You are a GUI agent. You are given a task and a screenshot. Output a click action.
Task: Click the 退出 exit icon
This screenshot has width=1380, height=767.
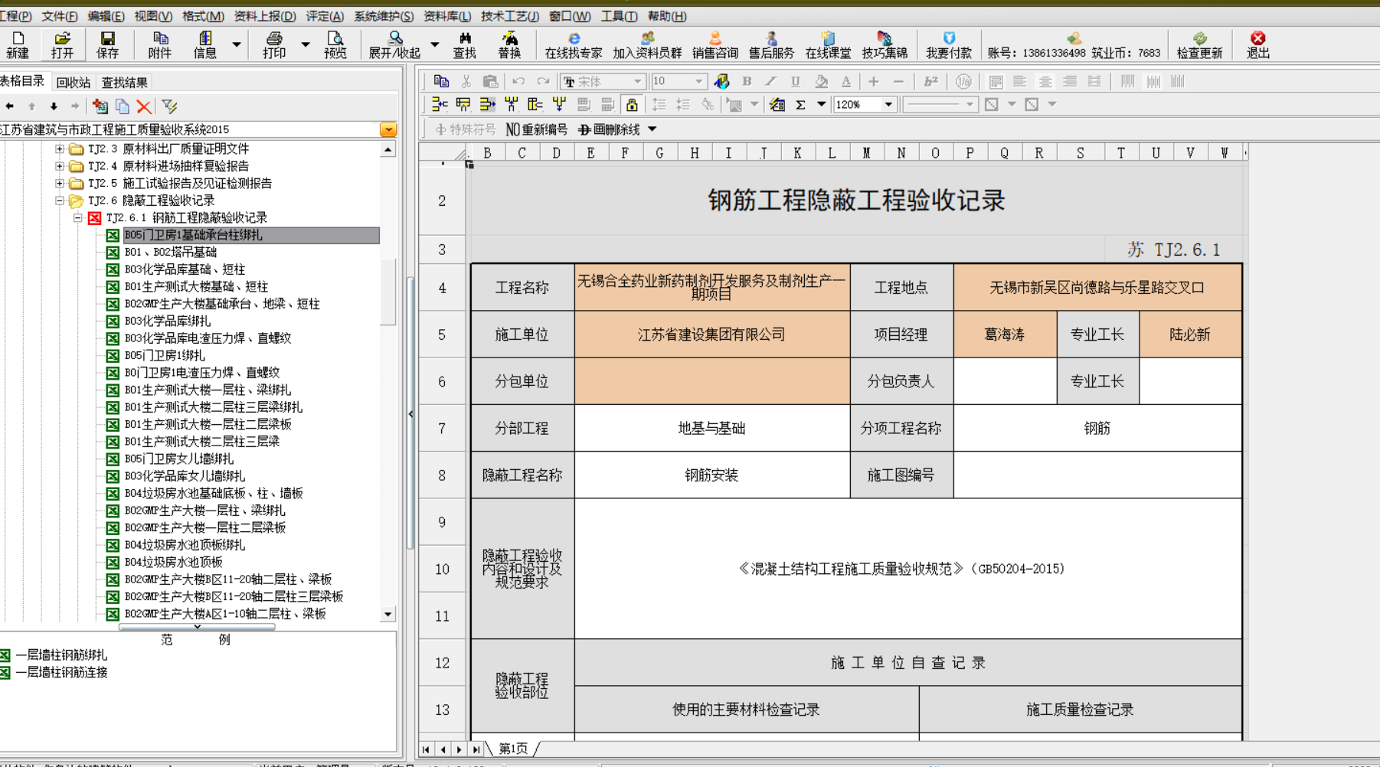(x=1257, y=45)
